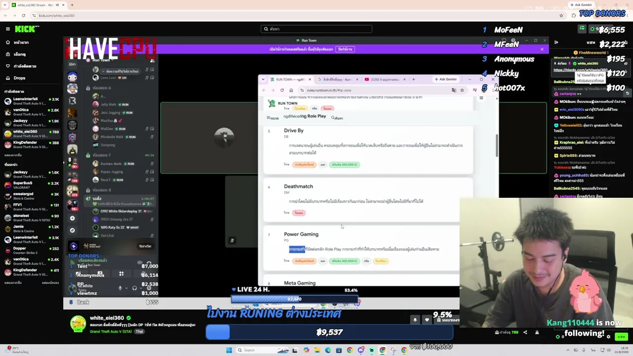Image resolution: width=633 pixels, height=356 pixels.
Task: Open the hiwdo.com link in chat
Action: [581, 70]
